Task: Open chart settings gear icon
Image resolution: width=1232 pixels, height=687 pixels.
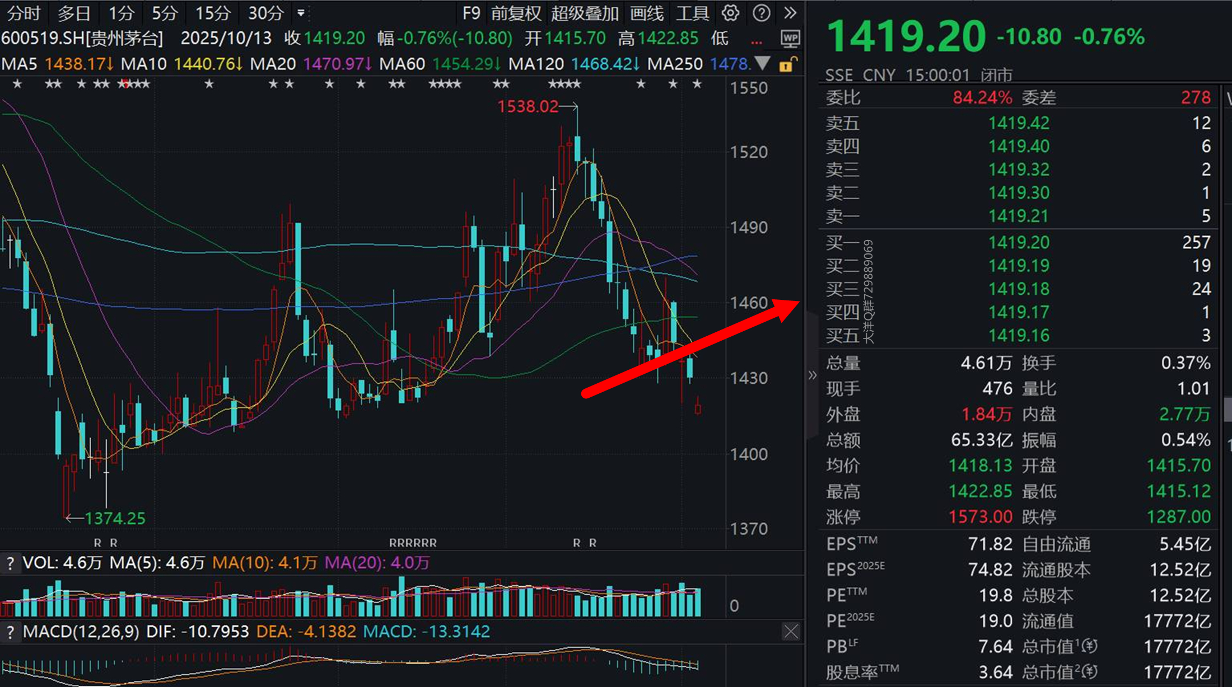Action: click(730, 13)
